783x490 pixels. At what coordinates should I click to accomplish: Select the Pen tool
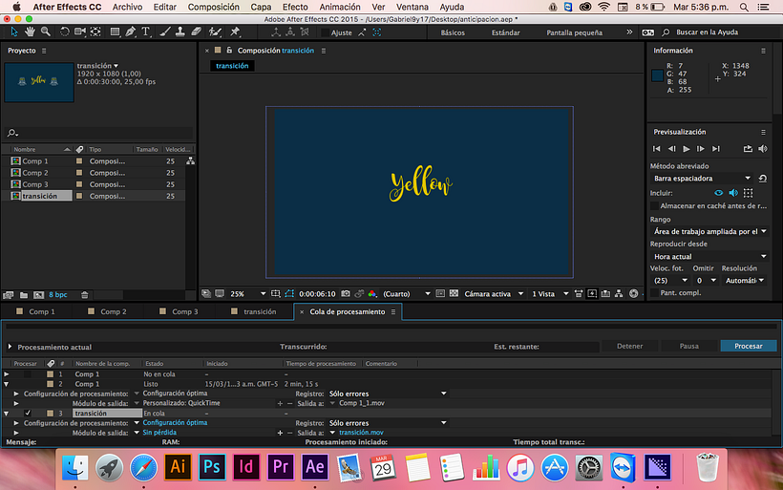[131, 32]
